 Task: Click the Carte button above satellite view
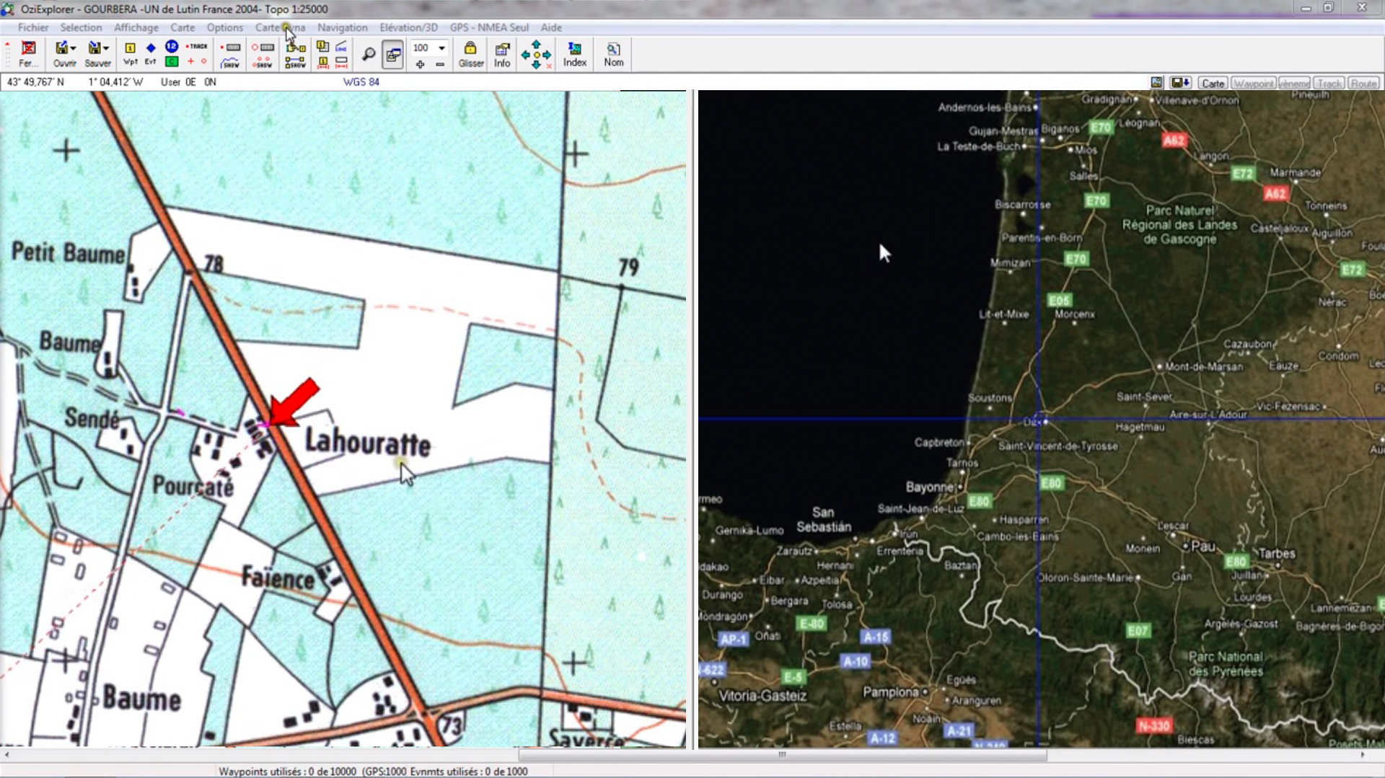click(x=1213, y=84)
